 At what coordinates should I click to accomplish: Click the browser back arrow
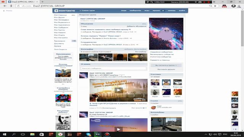point(5,6)
